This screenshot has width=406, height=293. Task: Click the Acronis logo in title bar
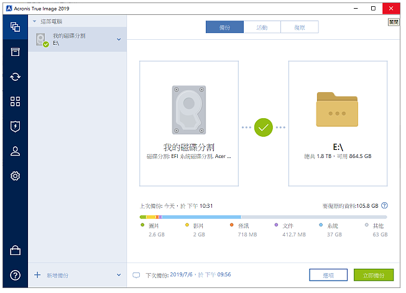9,9
